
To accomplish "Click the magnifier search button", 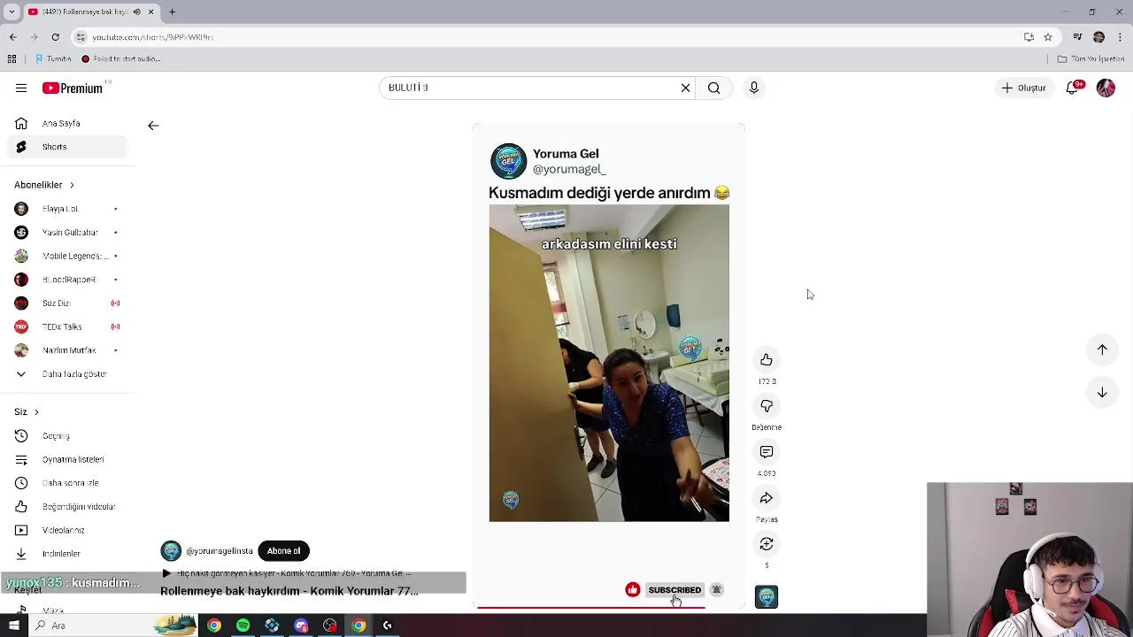I will point(713,88).
